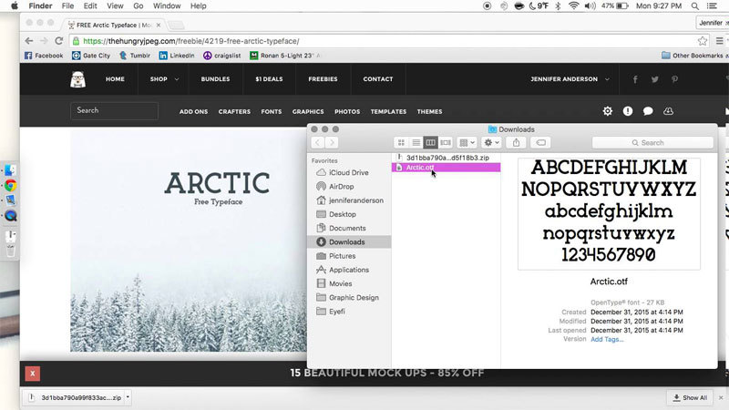Go back in Finder window

317,143
